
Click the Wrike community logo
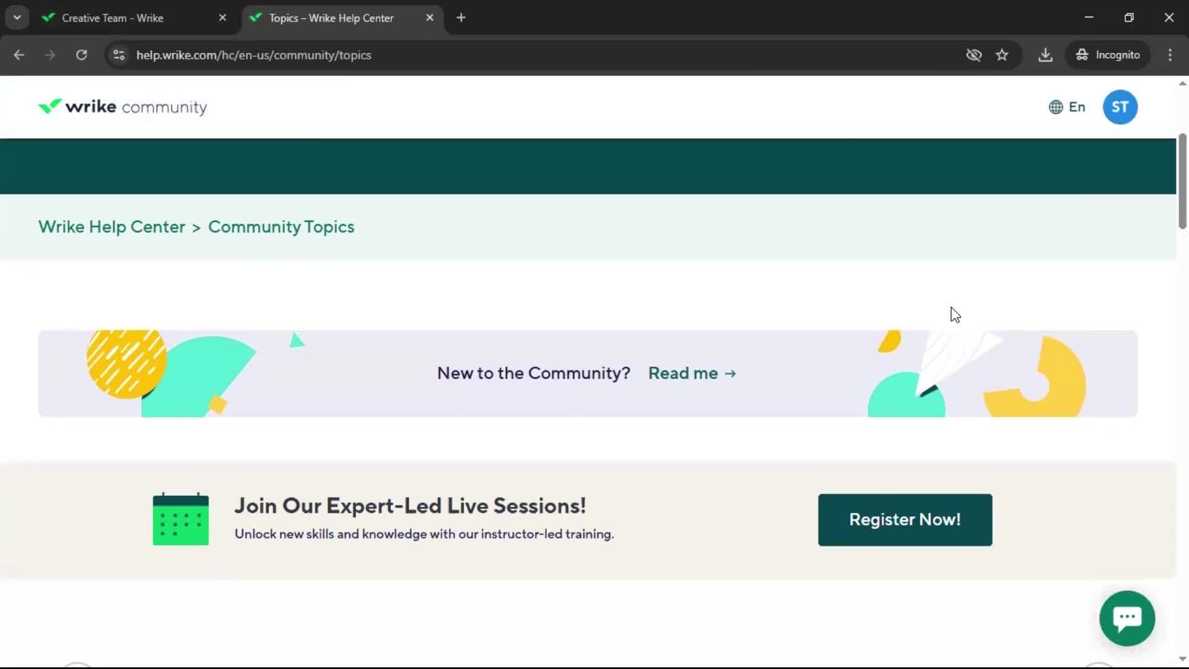tap(123, 107)
